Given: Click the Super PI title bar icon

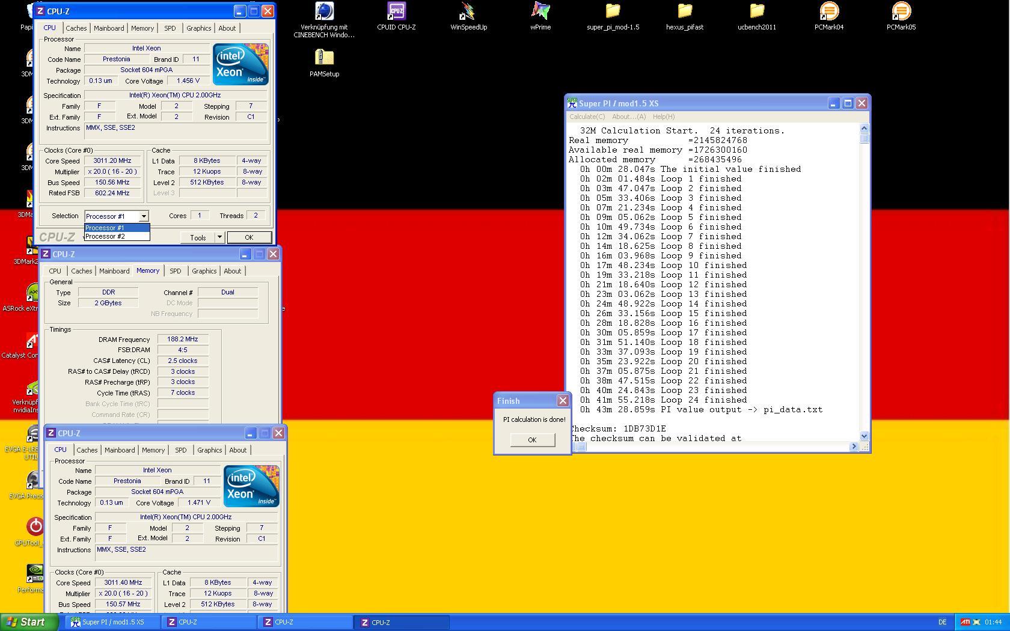Looking at the screenshot, I should (x=572, y=103).
